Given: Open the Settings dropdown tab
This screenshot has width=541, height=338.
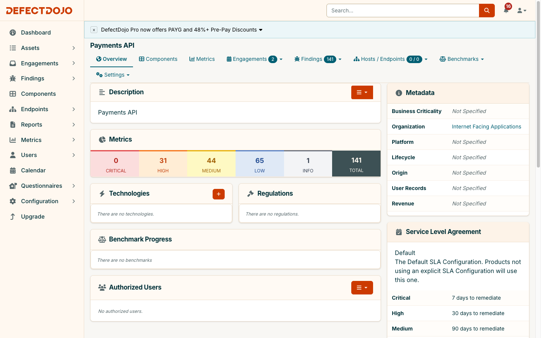Looking at the screenshot, I should click(113, 75).
